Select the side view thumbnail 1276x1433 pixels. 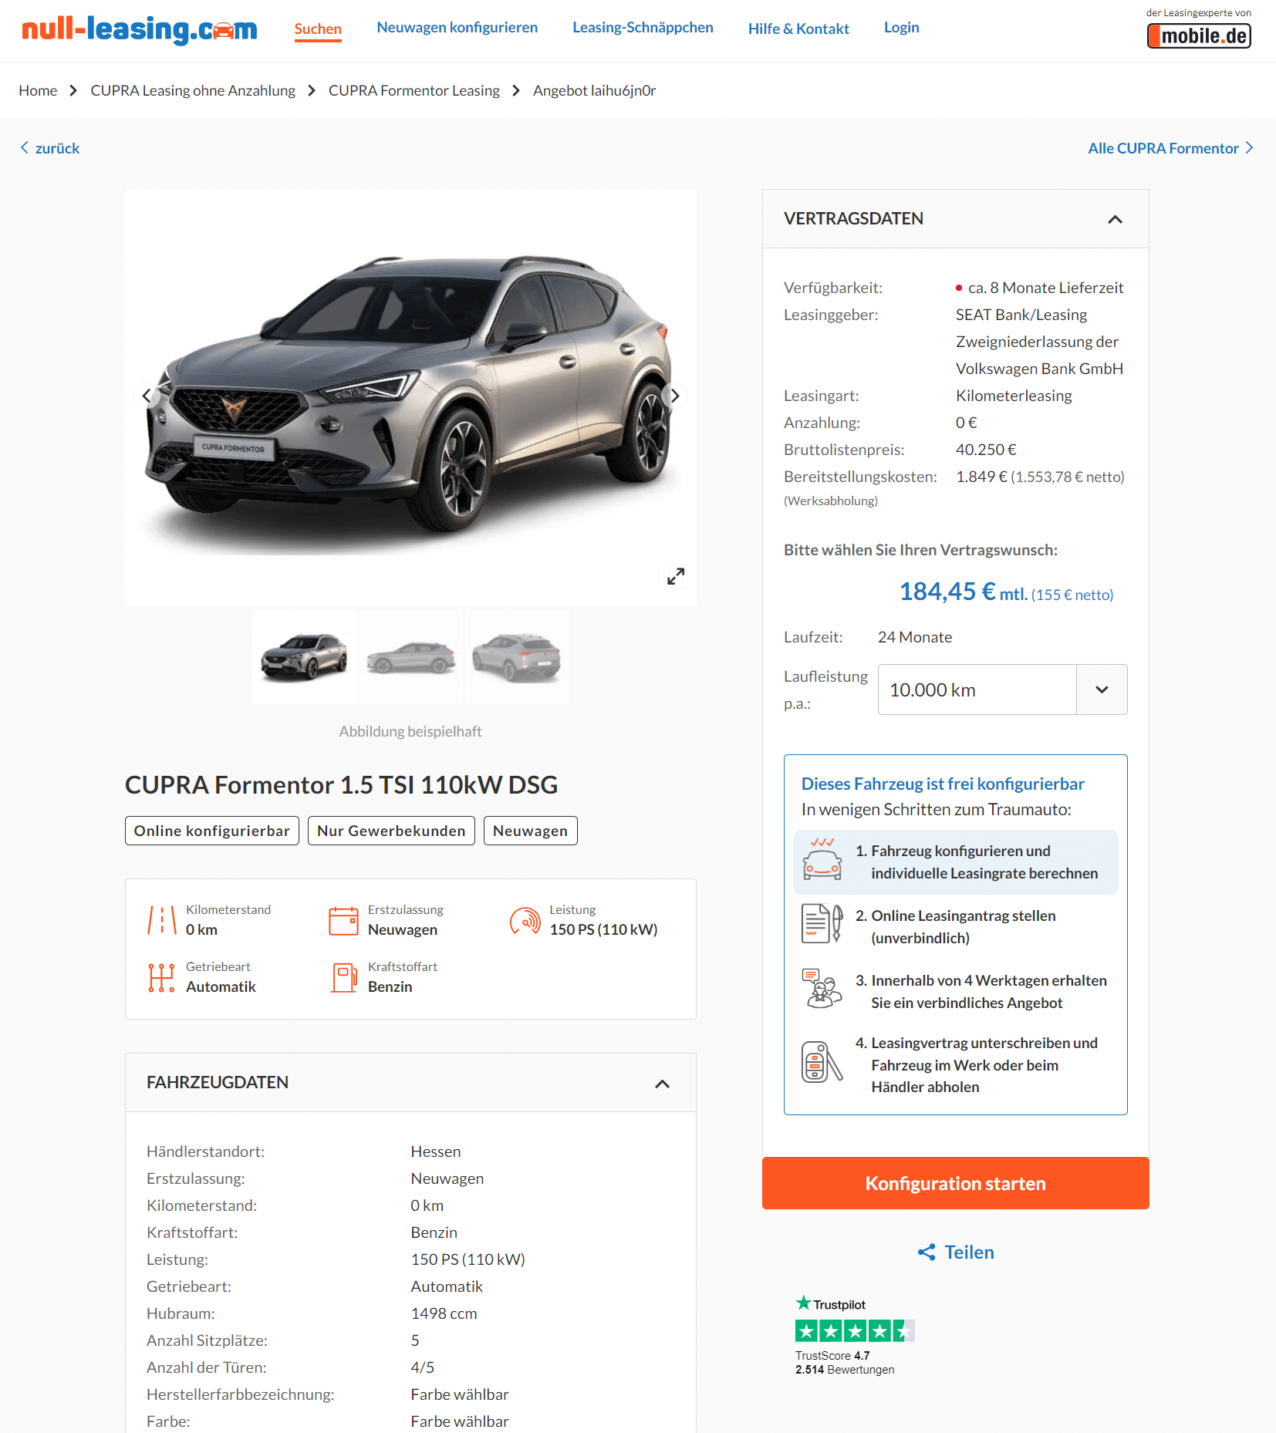pos(411,656)
